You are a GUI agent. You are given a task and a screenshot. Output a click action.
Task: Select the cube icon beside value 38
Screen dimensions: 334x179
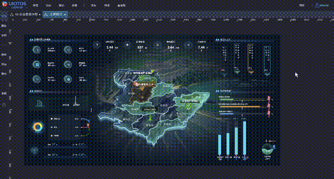point(68,79)
